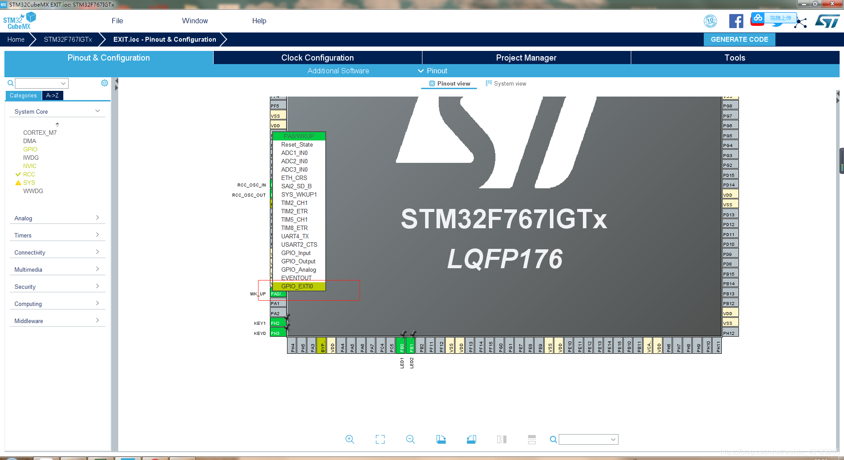Screen dimensions: 844x460
Task: Switch to Clock Configuration tab
Action: (317, 57)
